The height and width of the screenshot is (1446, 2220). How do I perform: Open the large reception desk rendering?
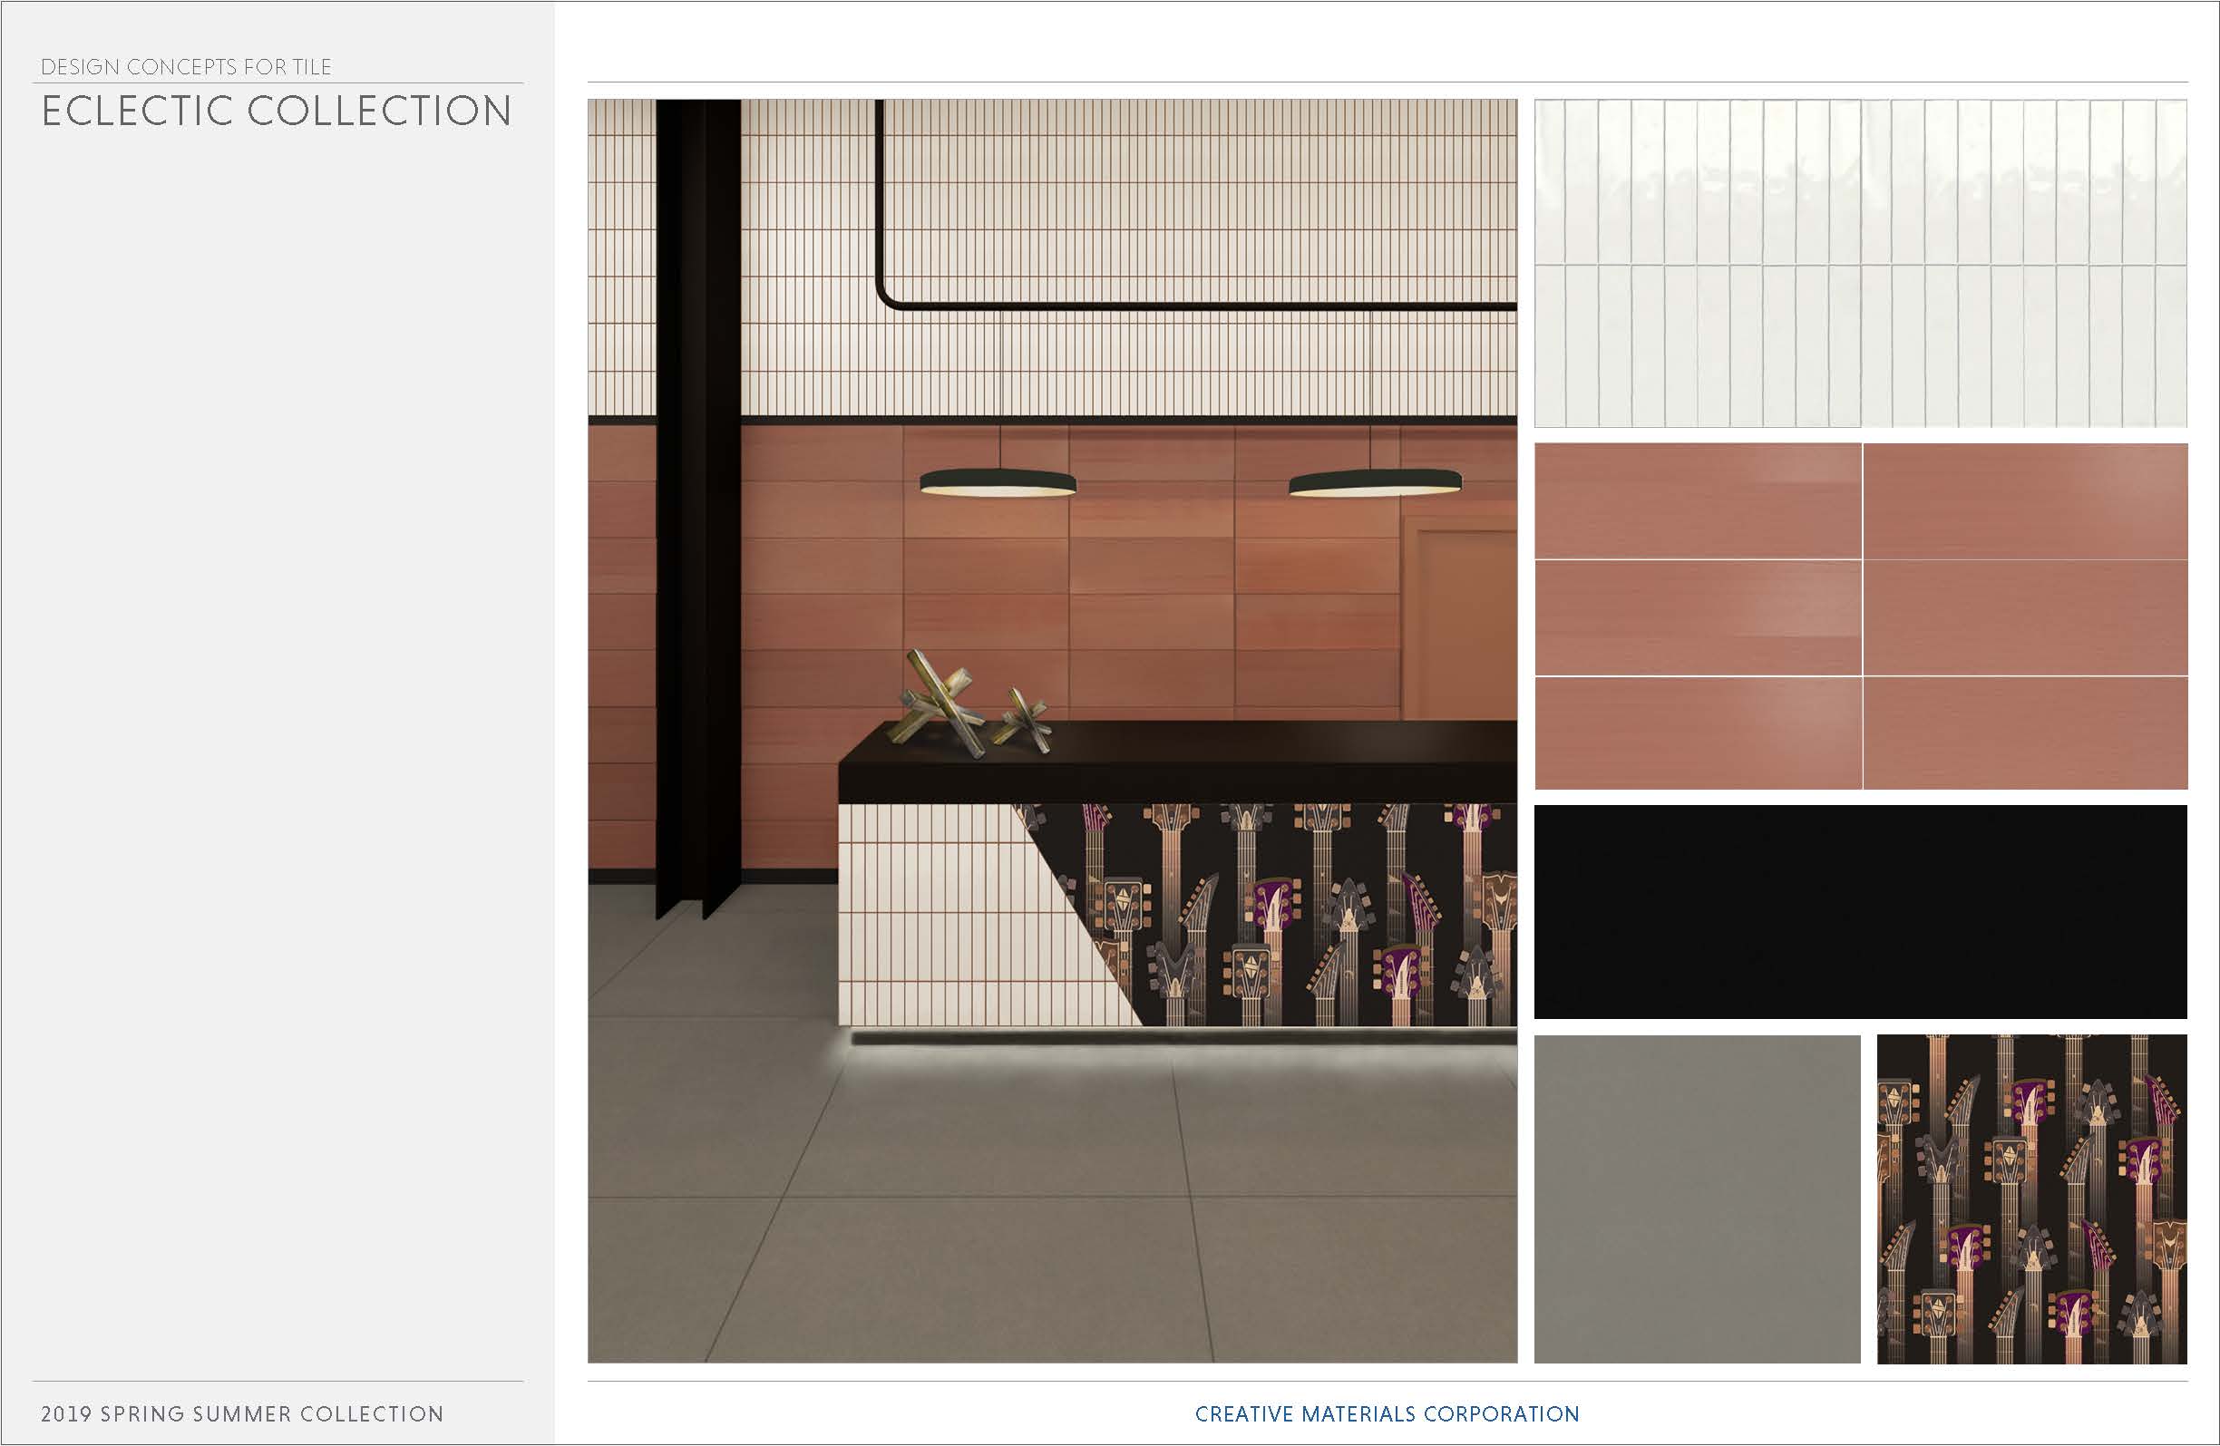point(1052,731)
